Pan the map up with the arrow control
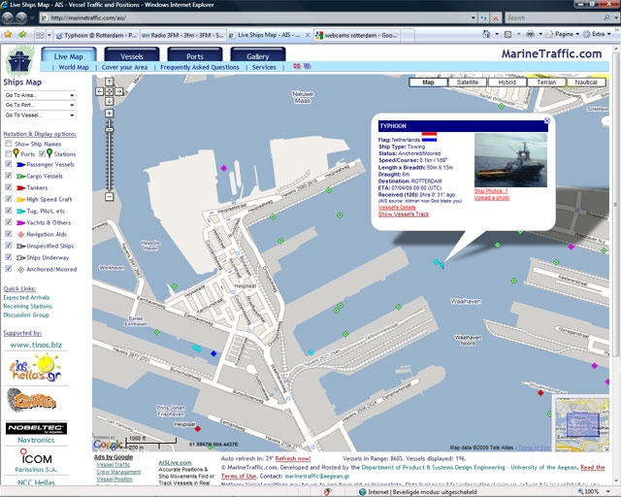This screenshot has height=497, width=621. point(110,82)
